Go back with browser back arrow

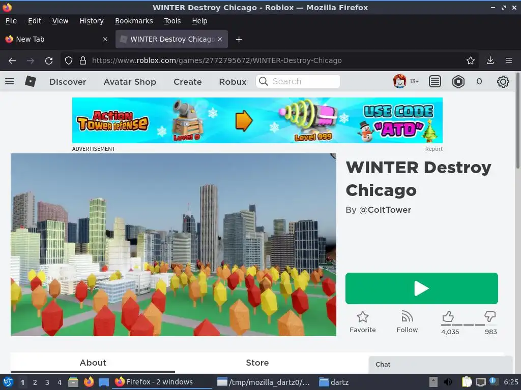[12, 61]
